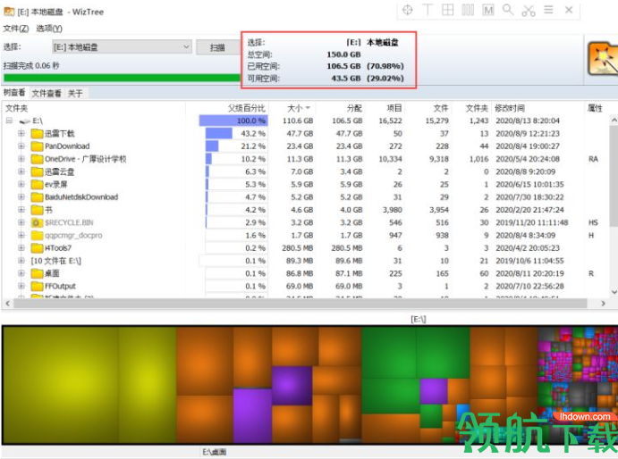Click the E:\ drive icon in tree
The height and width of the screenshot is (459, 618).
point(25,121)
